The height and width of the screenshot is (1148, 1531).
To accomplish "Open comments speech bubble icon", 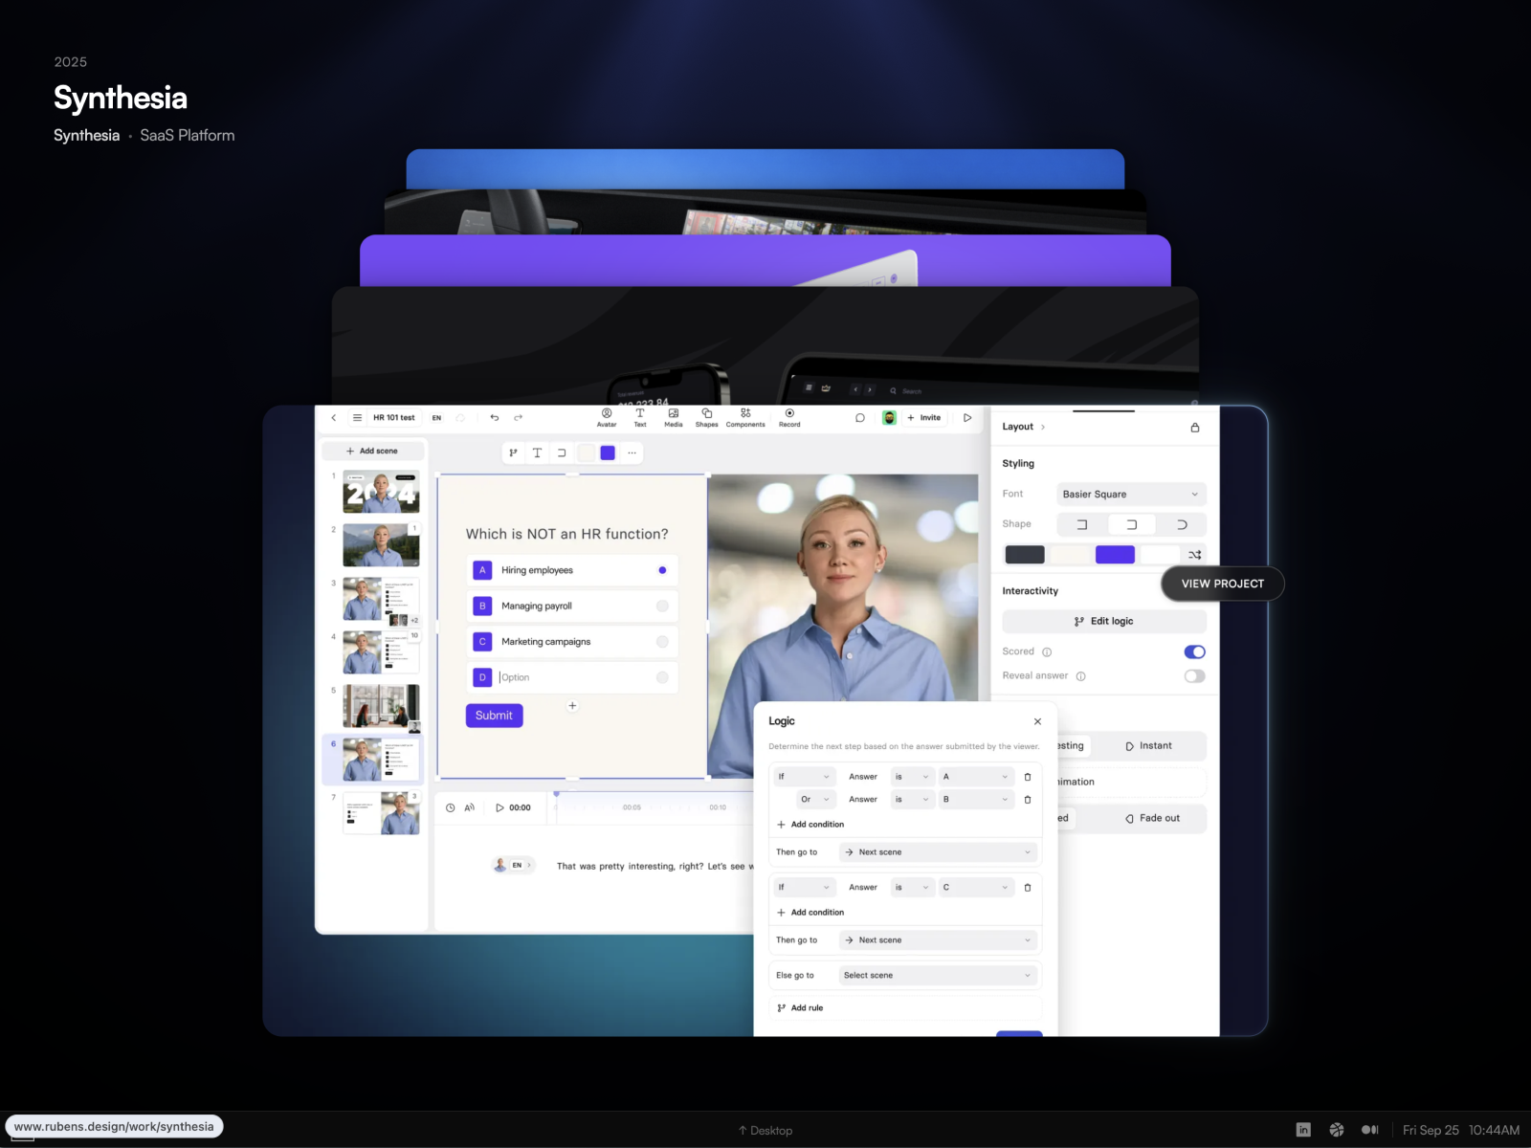I will (860, 418).
